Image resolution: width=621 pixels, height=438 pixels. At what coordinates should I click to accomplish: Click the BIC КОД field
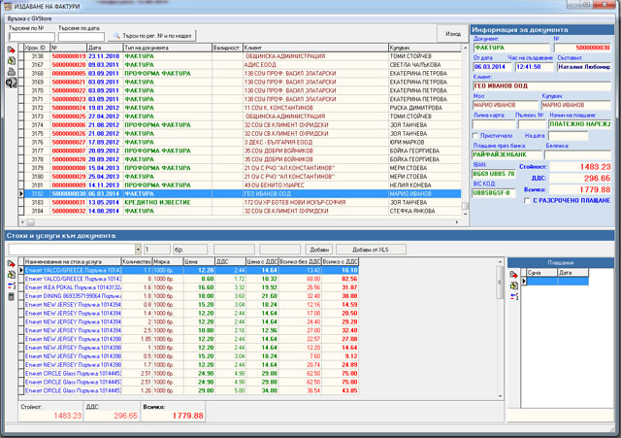pyautogui.click(x=494, y=193)
